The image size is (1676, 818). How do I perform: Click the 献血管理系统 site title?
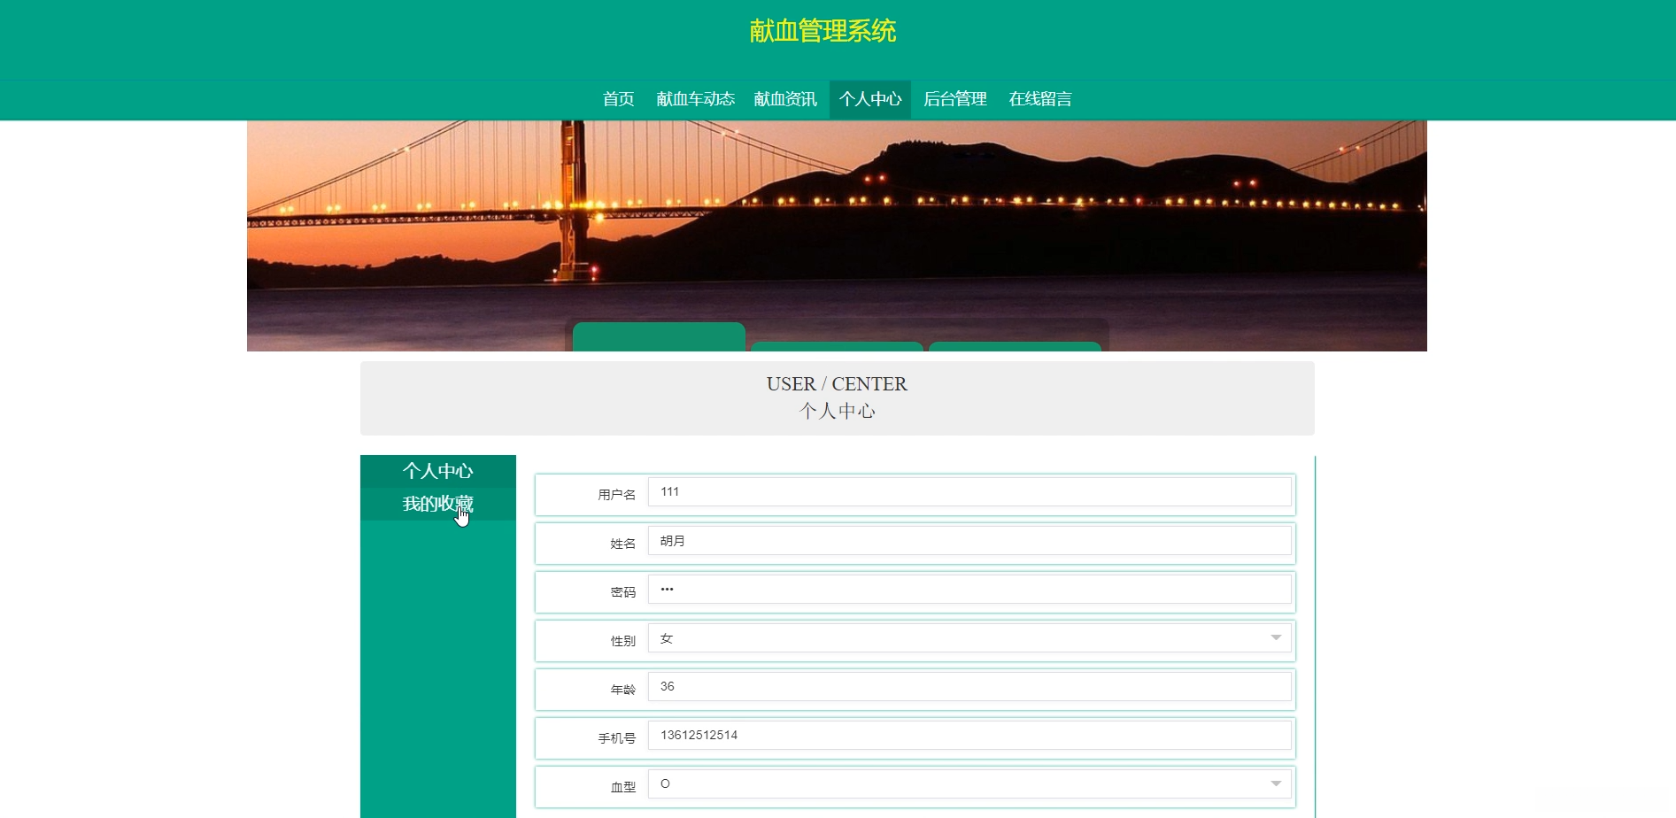[823, 31]
